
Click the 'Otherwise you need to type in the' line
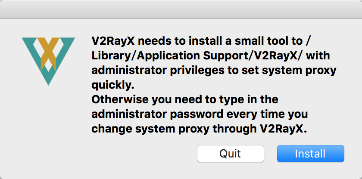click(185, 100)
